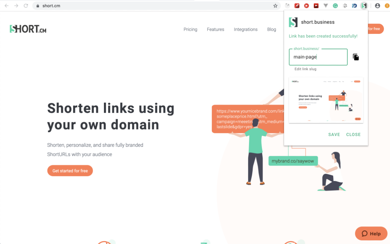Click the 'Shorten, personalize, and share' subtitle
Viewport: 390px width, 244px height.
(95, 150)
